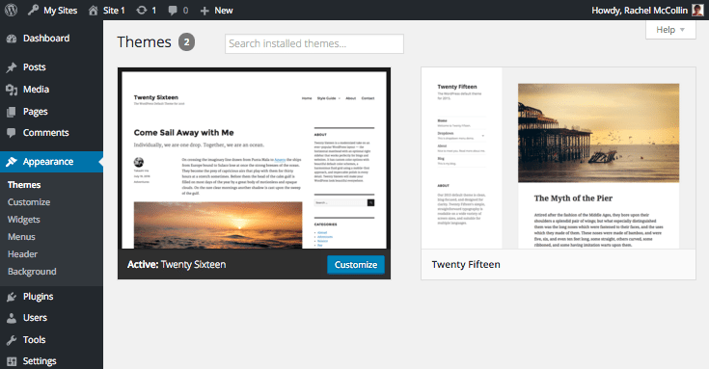Click the Twenty Fifteen theme screenshot
The image size is (709, 369).
[x=559, y=158]
